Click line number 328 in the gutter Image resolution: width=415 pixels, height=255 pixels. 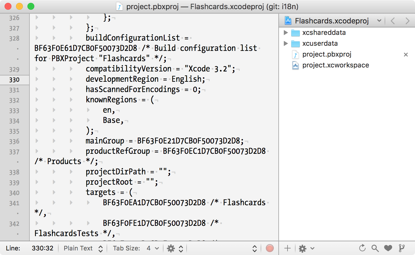[14, 39]
